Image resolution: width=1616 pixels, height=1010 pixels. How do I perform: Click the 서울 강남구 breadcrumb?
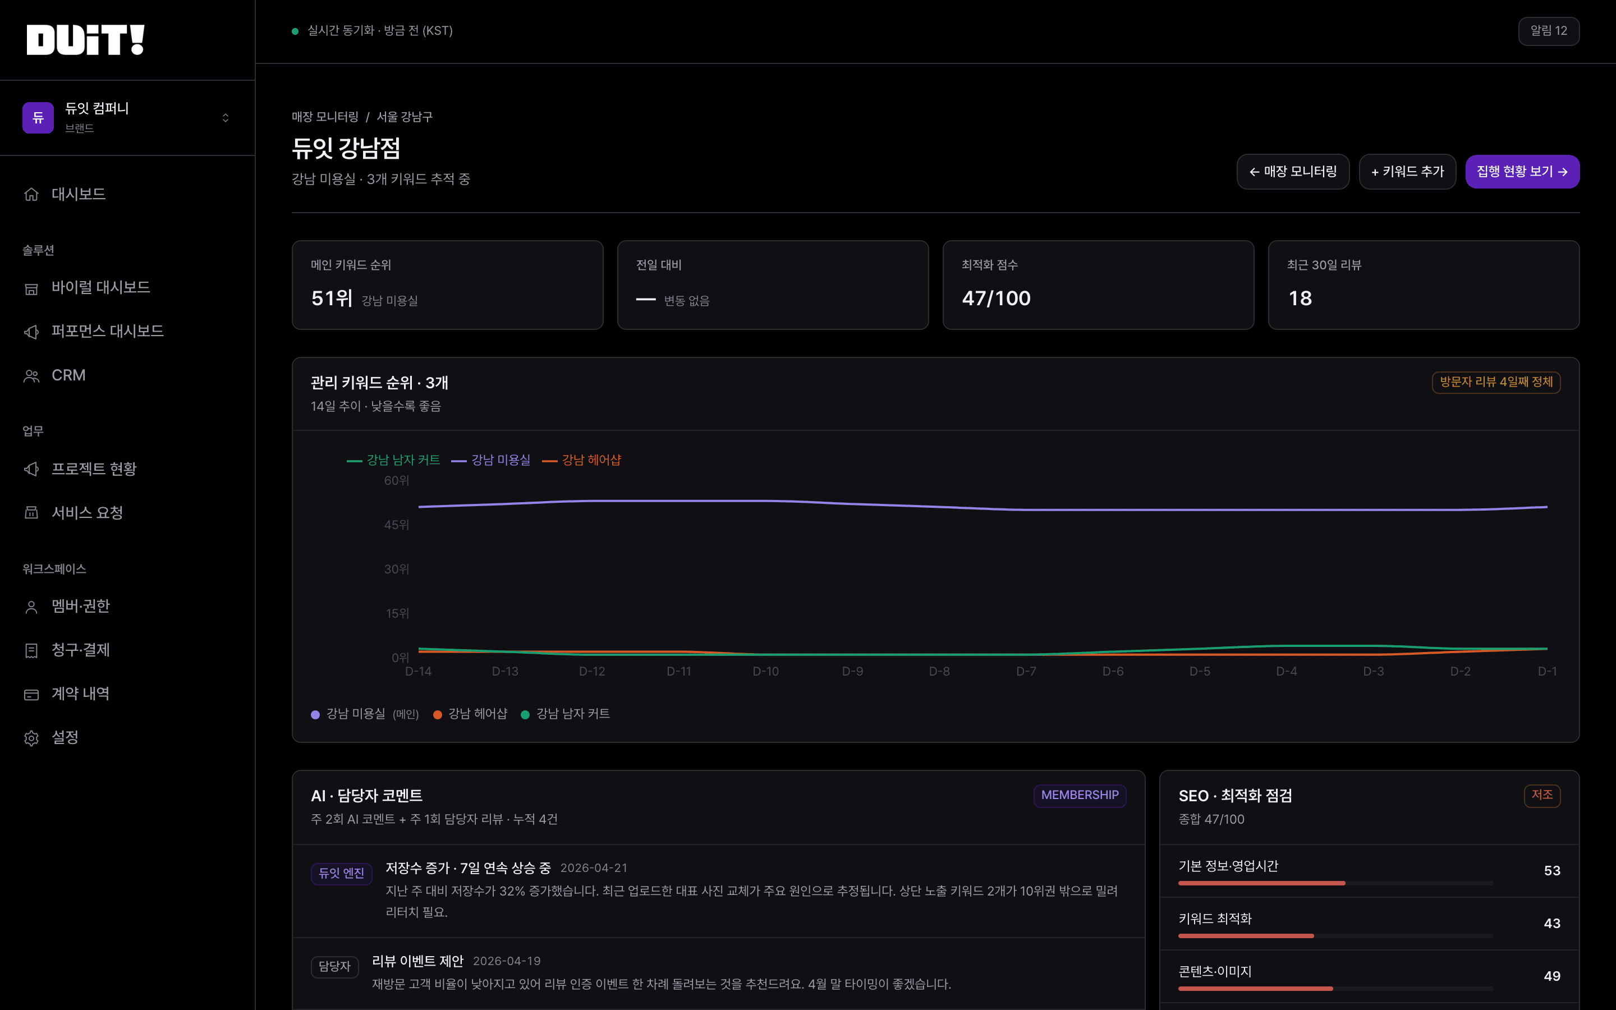click(405, 117)
